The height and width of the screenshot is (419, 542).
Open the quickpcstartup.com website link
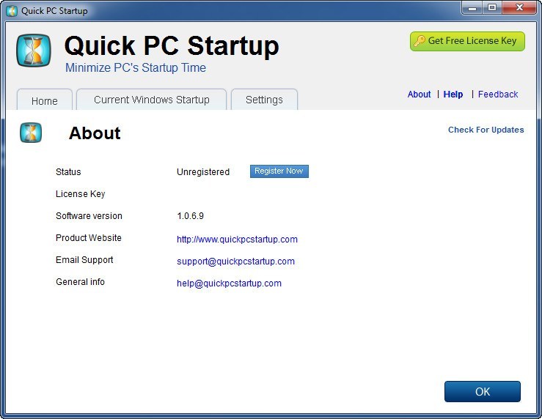pos(237,240)
